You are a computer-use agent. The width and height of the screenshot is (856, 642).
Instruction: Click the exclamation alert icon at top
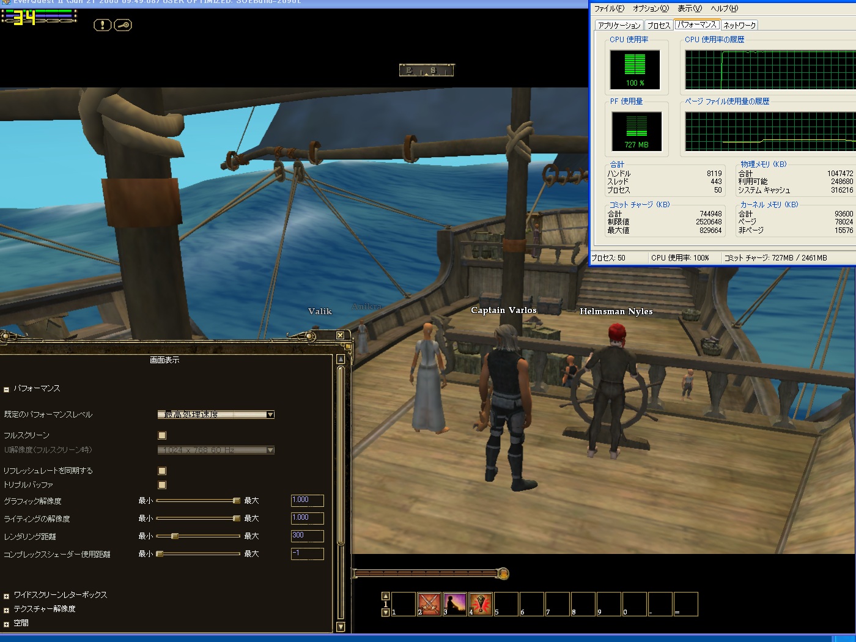coord(102,25)
